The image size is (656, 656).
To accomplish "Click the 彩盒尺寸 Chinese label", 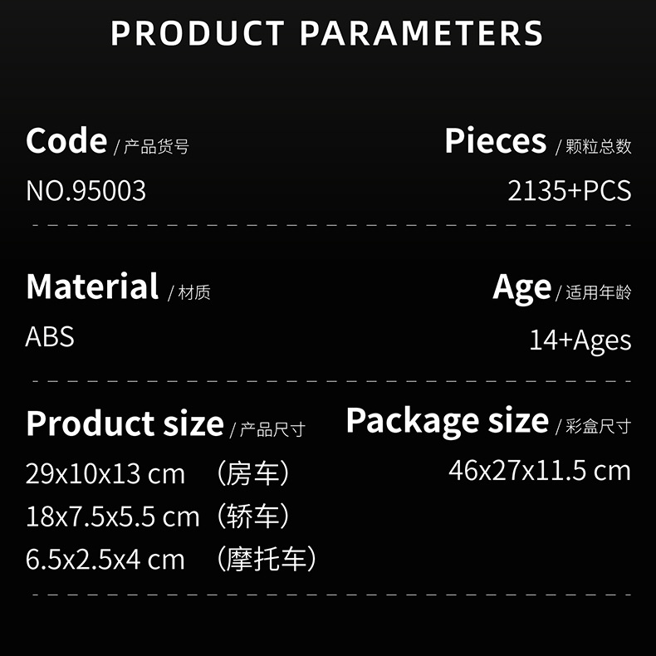I will tap(598, 426).
